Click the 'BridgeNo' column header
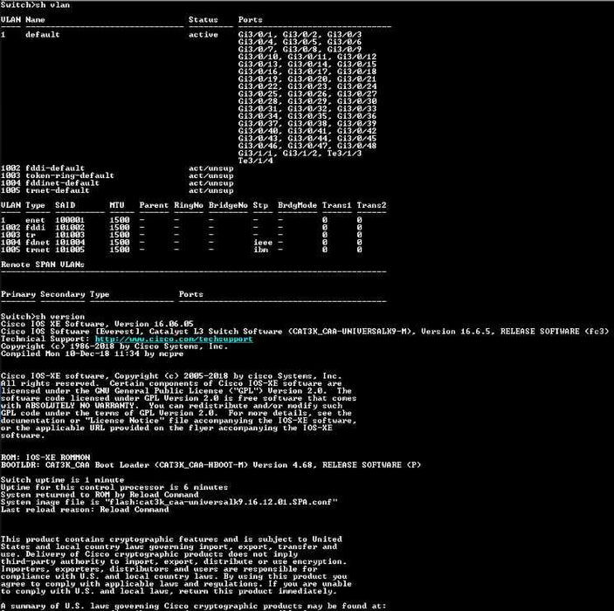This screenshot has width=614, height=611. [228, 205]
